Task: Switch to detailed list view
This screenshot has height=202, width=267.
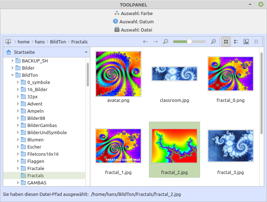Action: [x=236, y=42]
